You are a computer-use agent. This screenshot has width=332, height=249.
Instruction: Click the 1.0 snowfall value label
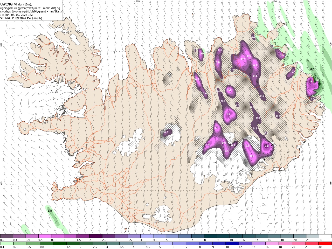point(208,144)
